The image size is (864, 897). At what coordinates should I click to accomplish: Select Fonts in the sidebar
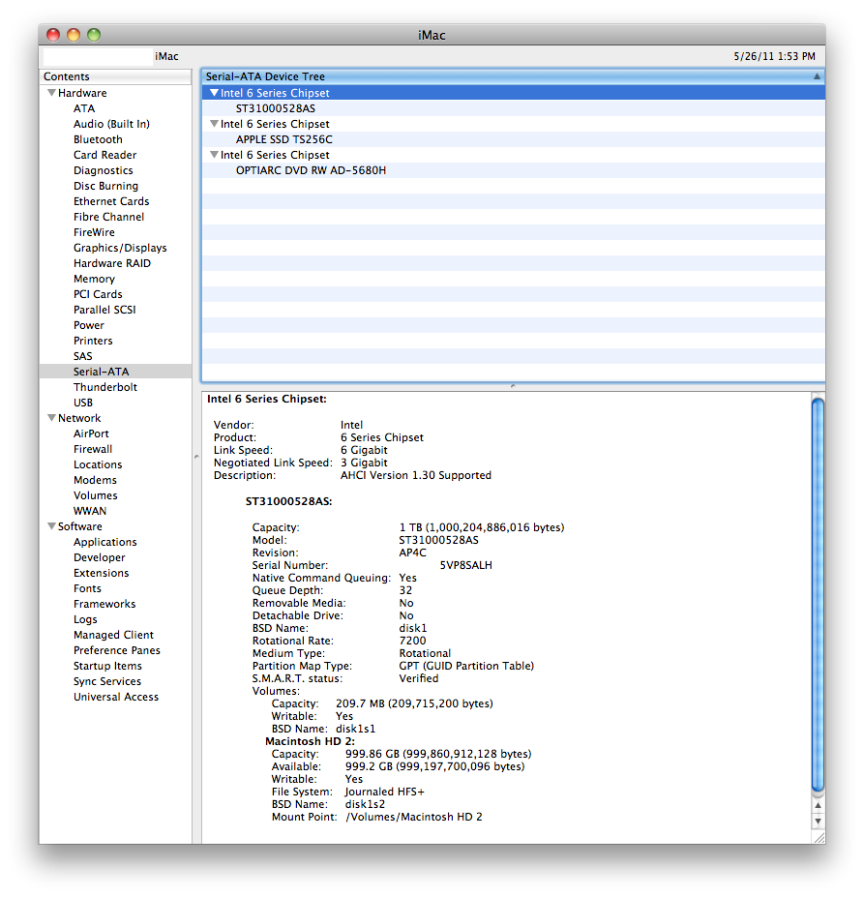tap(87, 587)
